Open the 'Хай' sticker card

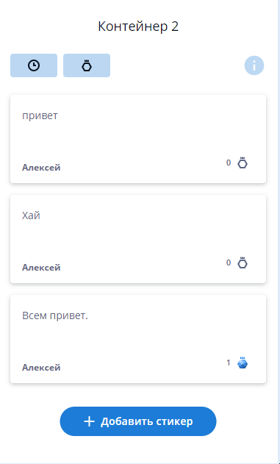tap(138, 239)
